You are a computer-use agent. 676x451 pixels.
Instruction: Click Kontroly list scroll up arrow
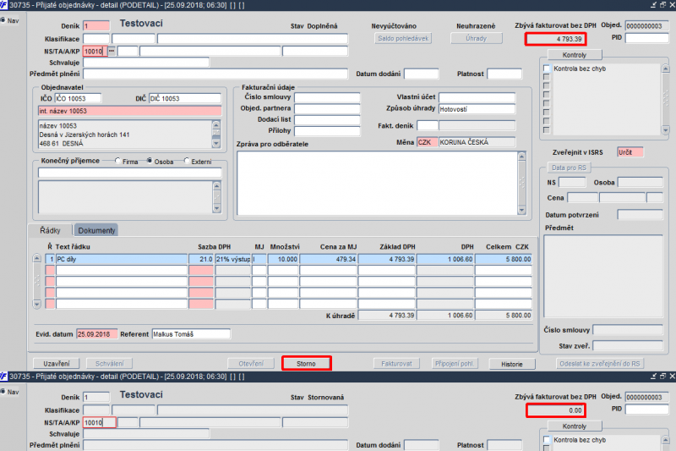tap(665, 69)
